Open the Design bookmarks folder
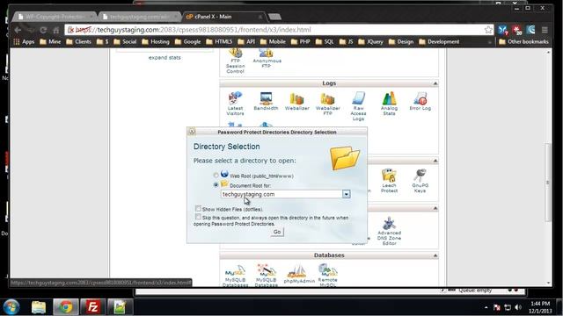The width and height of the screenshot is (563, 316). [401, 42]
